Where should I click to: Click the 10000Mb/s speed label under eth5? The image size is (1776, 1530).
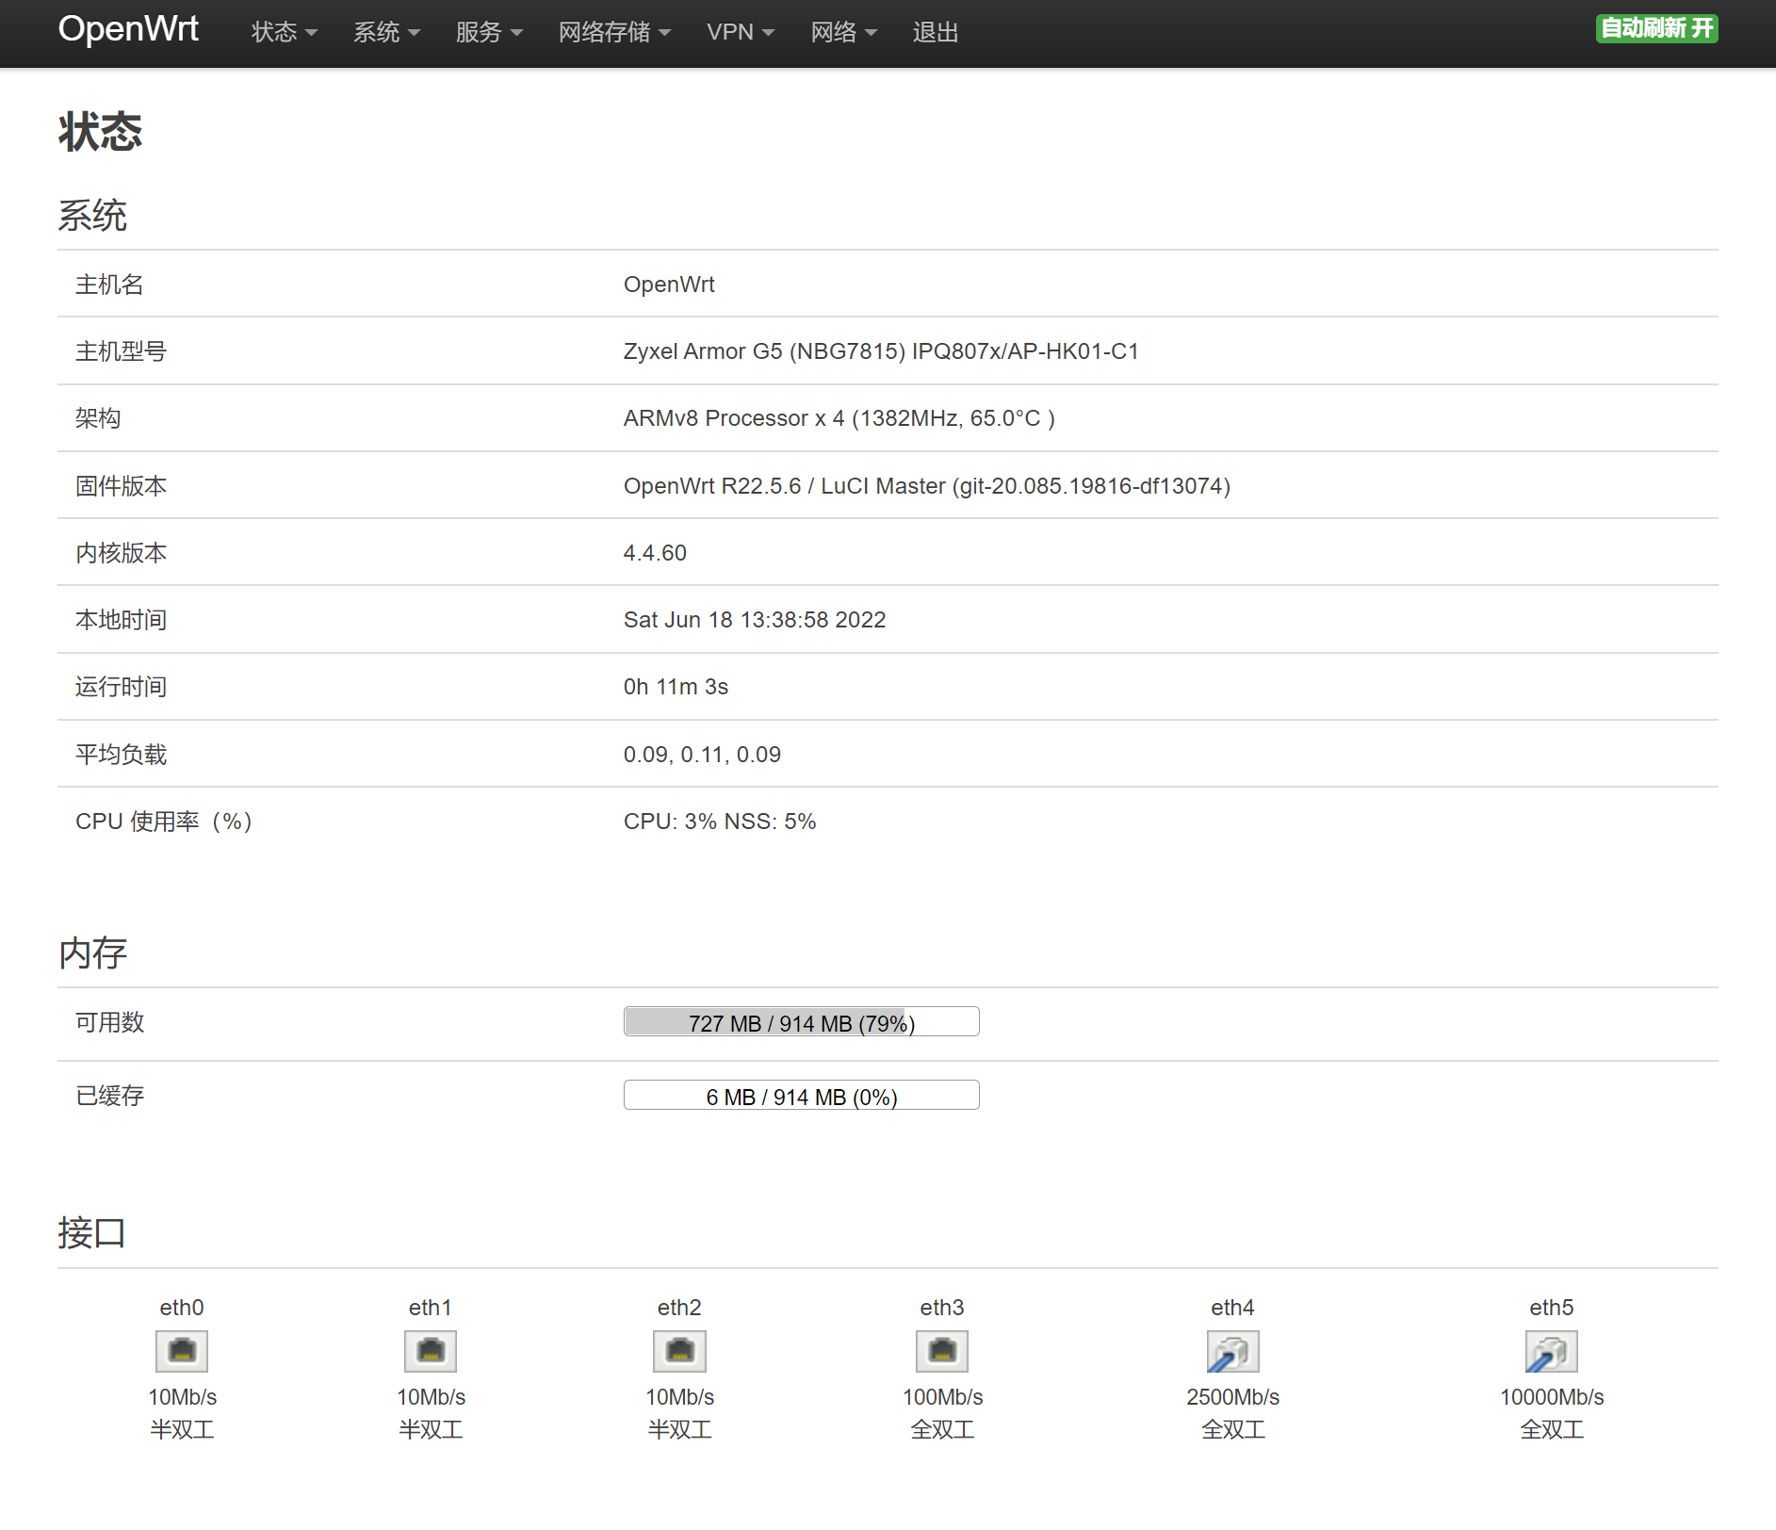coord(1551,1397)
